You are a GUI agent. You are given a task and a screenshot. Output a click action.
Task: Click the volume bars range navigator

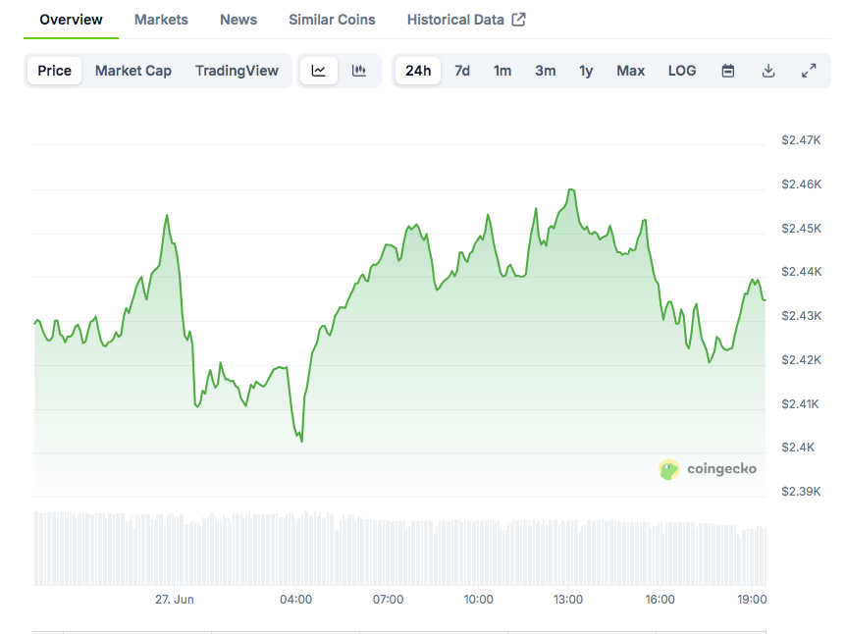(x=399, y=548)
